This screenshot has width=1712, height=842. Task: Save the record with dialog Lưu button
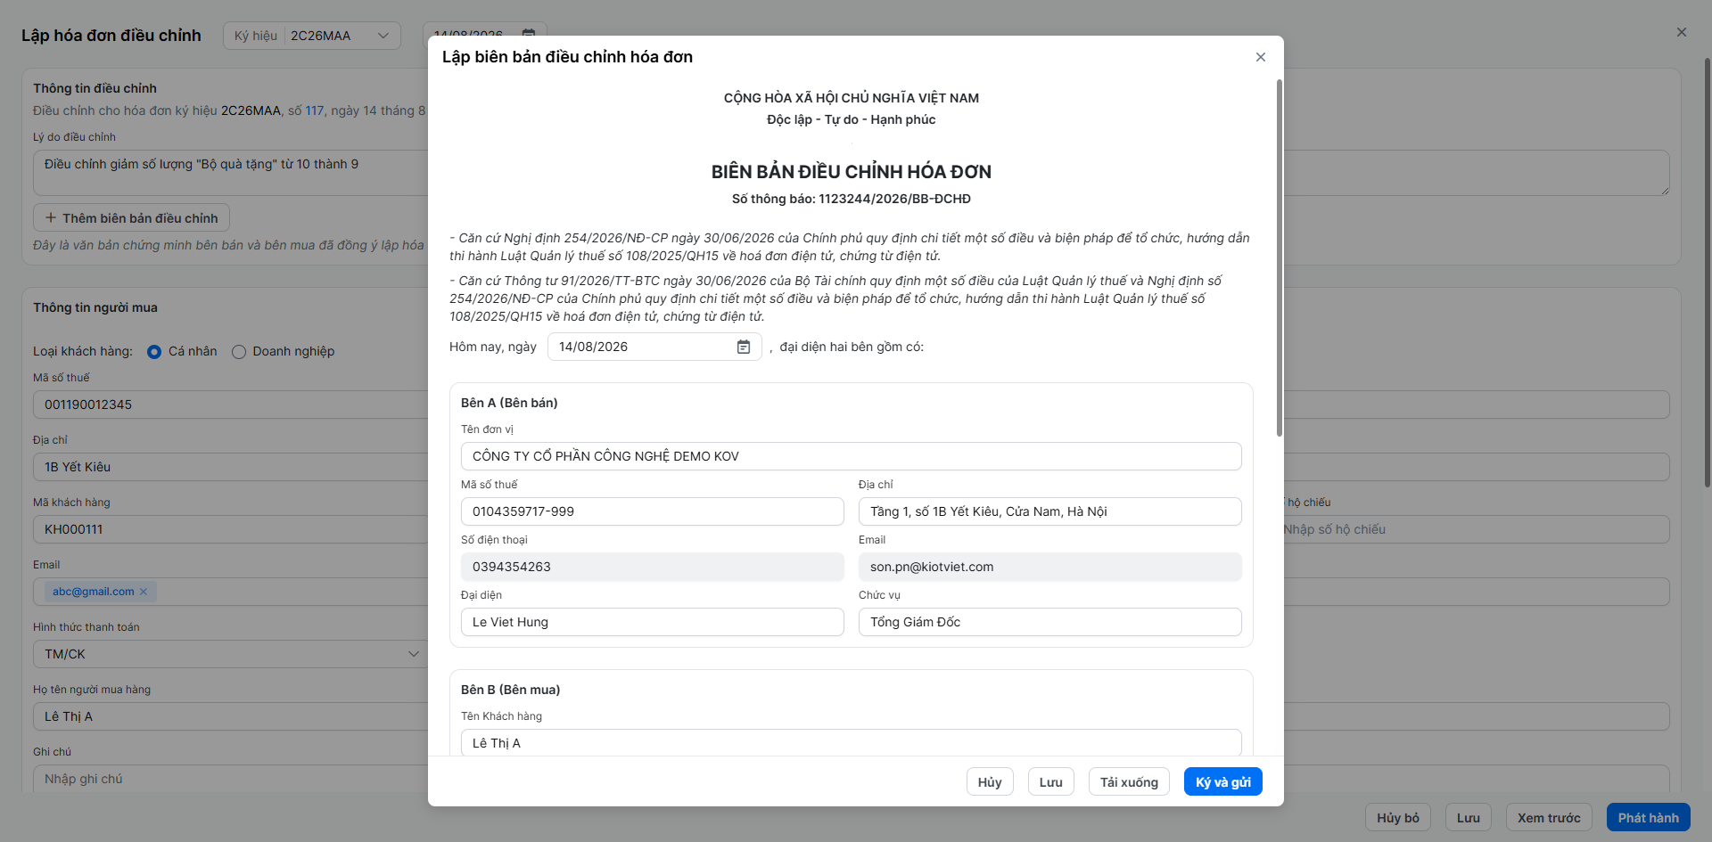1050,781
